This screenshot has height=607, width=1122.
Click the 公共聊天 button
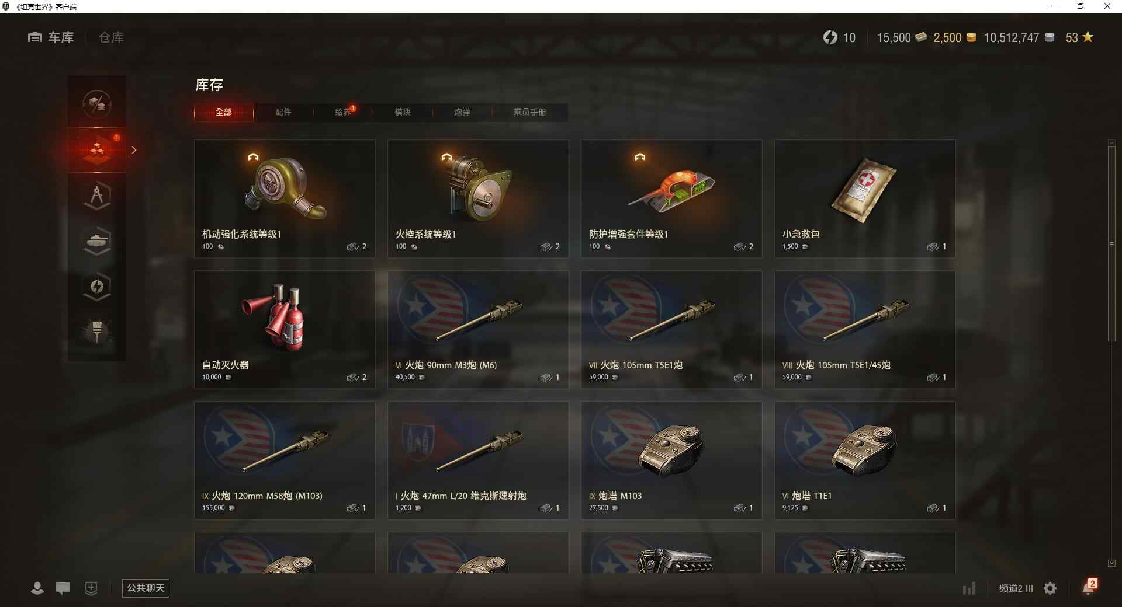tap(146, 588)
